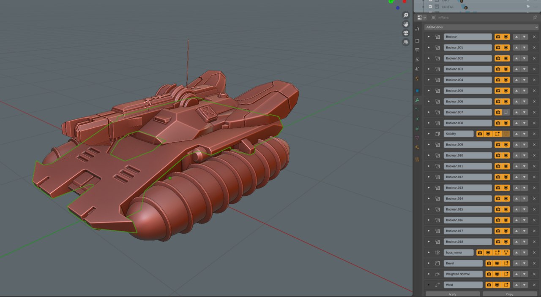Screen dimensions: 541x297
Task: Toggle on-cage display for hops_mirror modifier
Action: [x=506, y=252]
